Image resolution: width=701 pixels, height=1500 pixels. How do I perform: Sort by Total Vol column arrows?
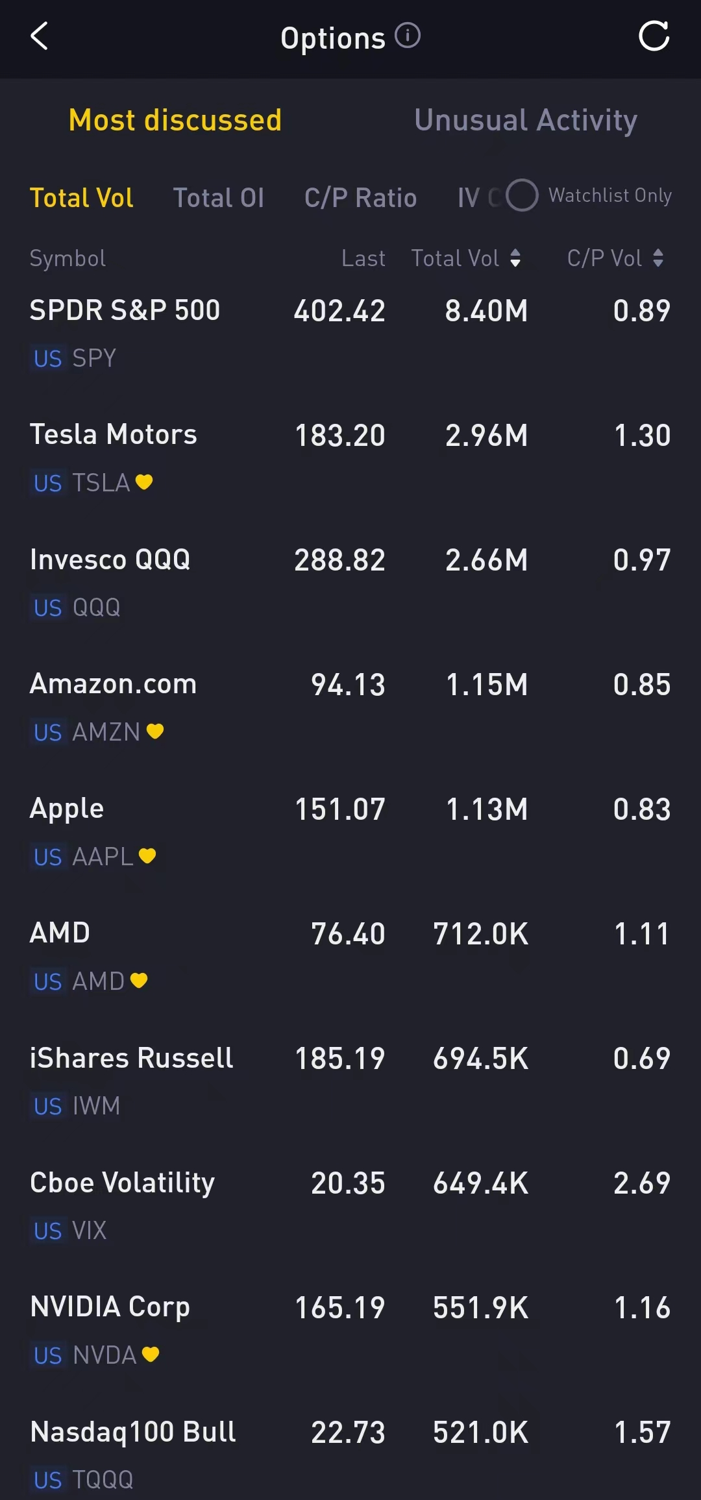click(515, 258)
